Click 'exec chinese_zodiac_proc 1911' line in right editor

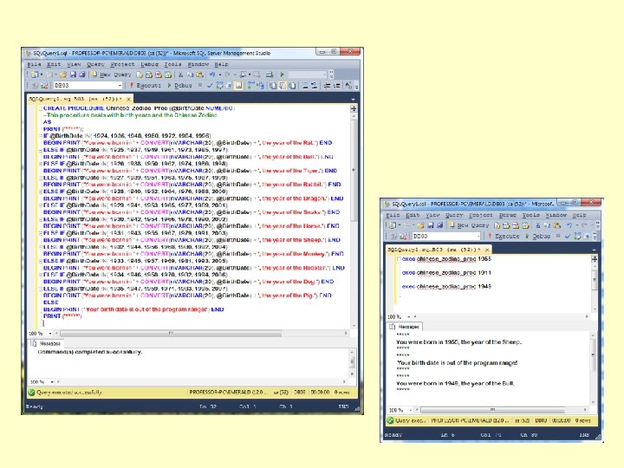point(446,273)
